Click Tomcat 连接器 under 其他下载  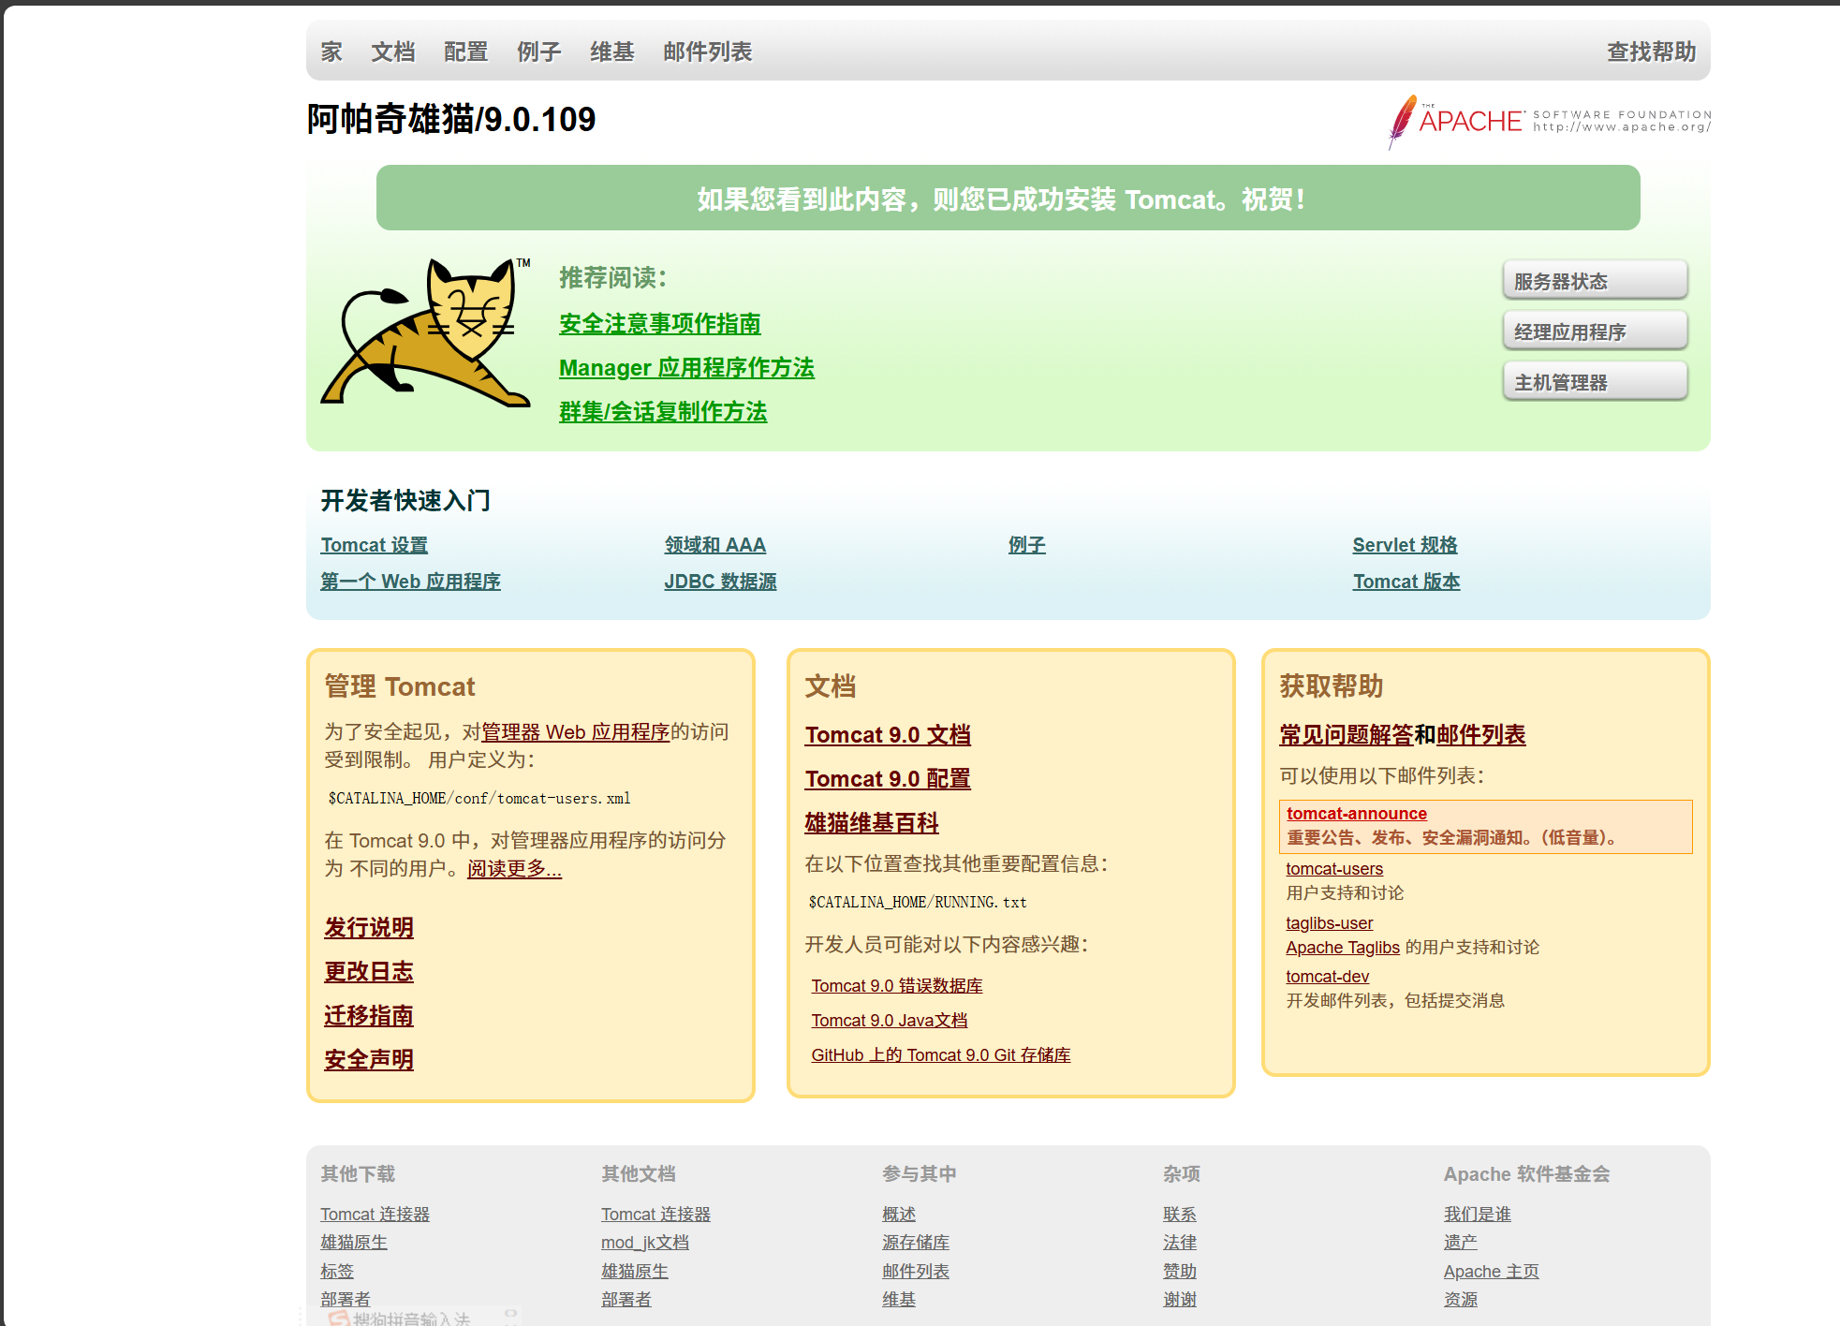(375, 1215)
